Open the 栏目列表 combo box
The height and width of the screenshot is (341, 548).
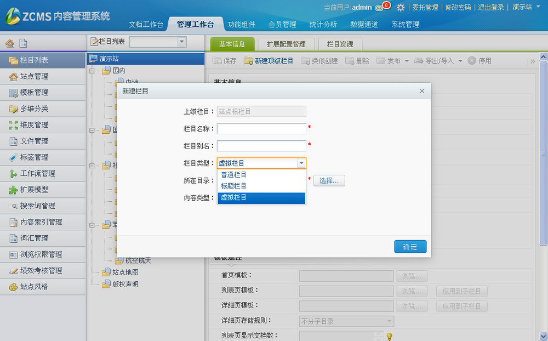181,41
